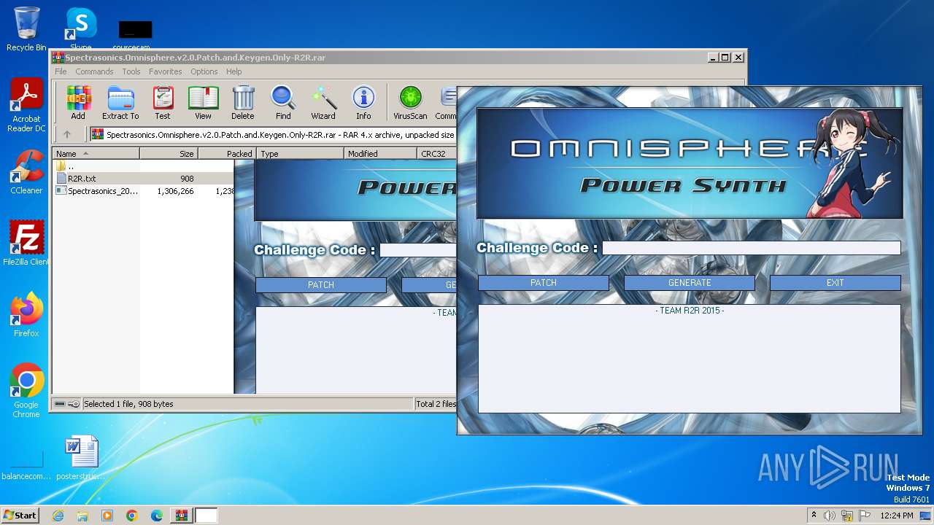The width and height of the screenshot is (934, 525).
Task: Open the Options menu in WinRAR
Action: (x=204, y=71)
